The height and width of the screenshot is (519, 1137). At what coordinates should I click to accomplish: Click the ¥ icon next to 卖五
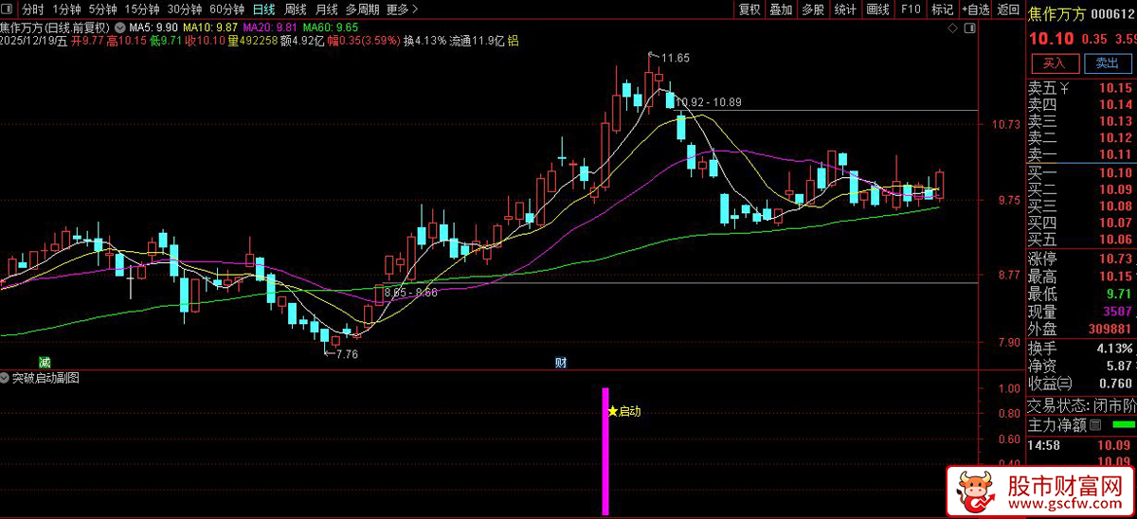tap(1065, 88)
